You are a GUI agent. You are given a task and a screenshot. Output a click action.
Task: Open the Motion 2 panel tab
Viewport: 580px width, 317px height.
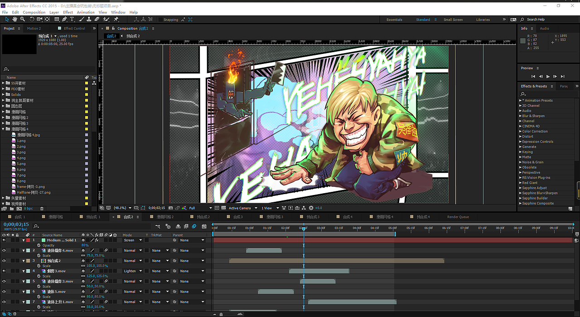pyautogui.click(x=34, y=28)
